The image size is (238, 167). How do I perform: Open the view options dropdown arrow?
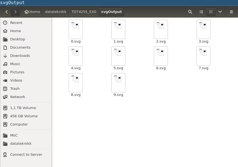(x=220, y=12)
